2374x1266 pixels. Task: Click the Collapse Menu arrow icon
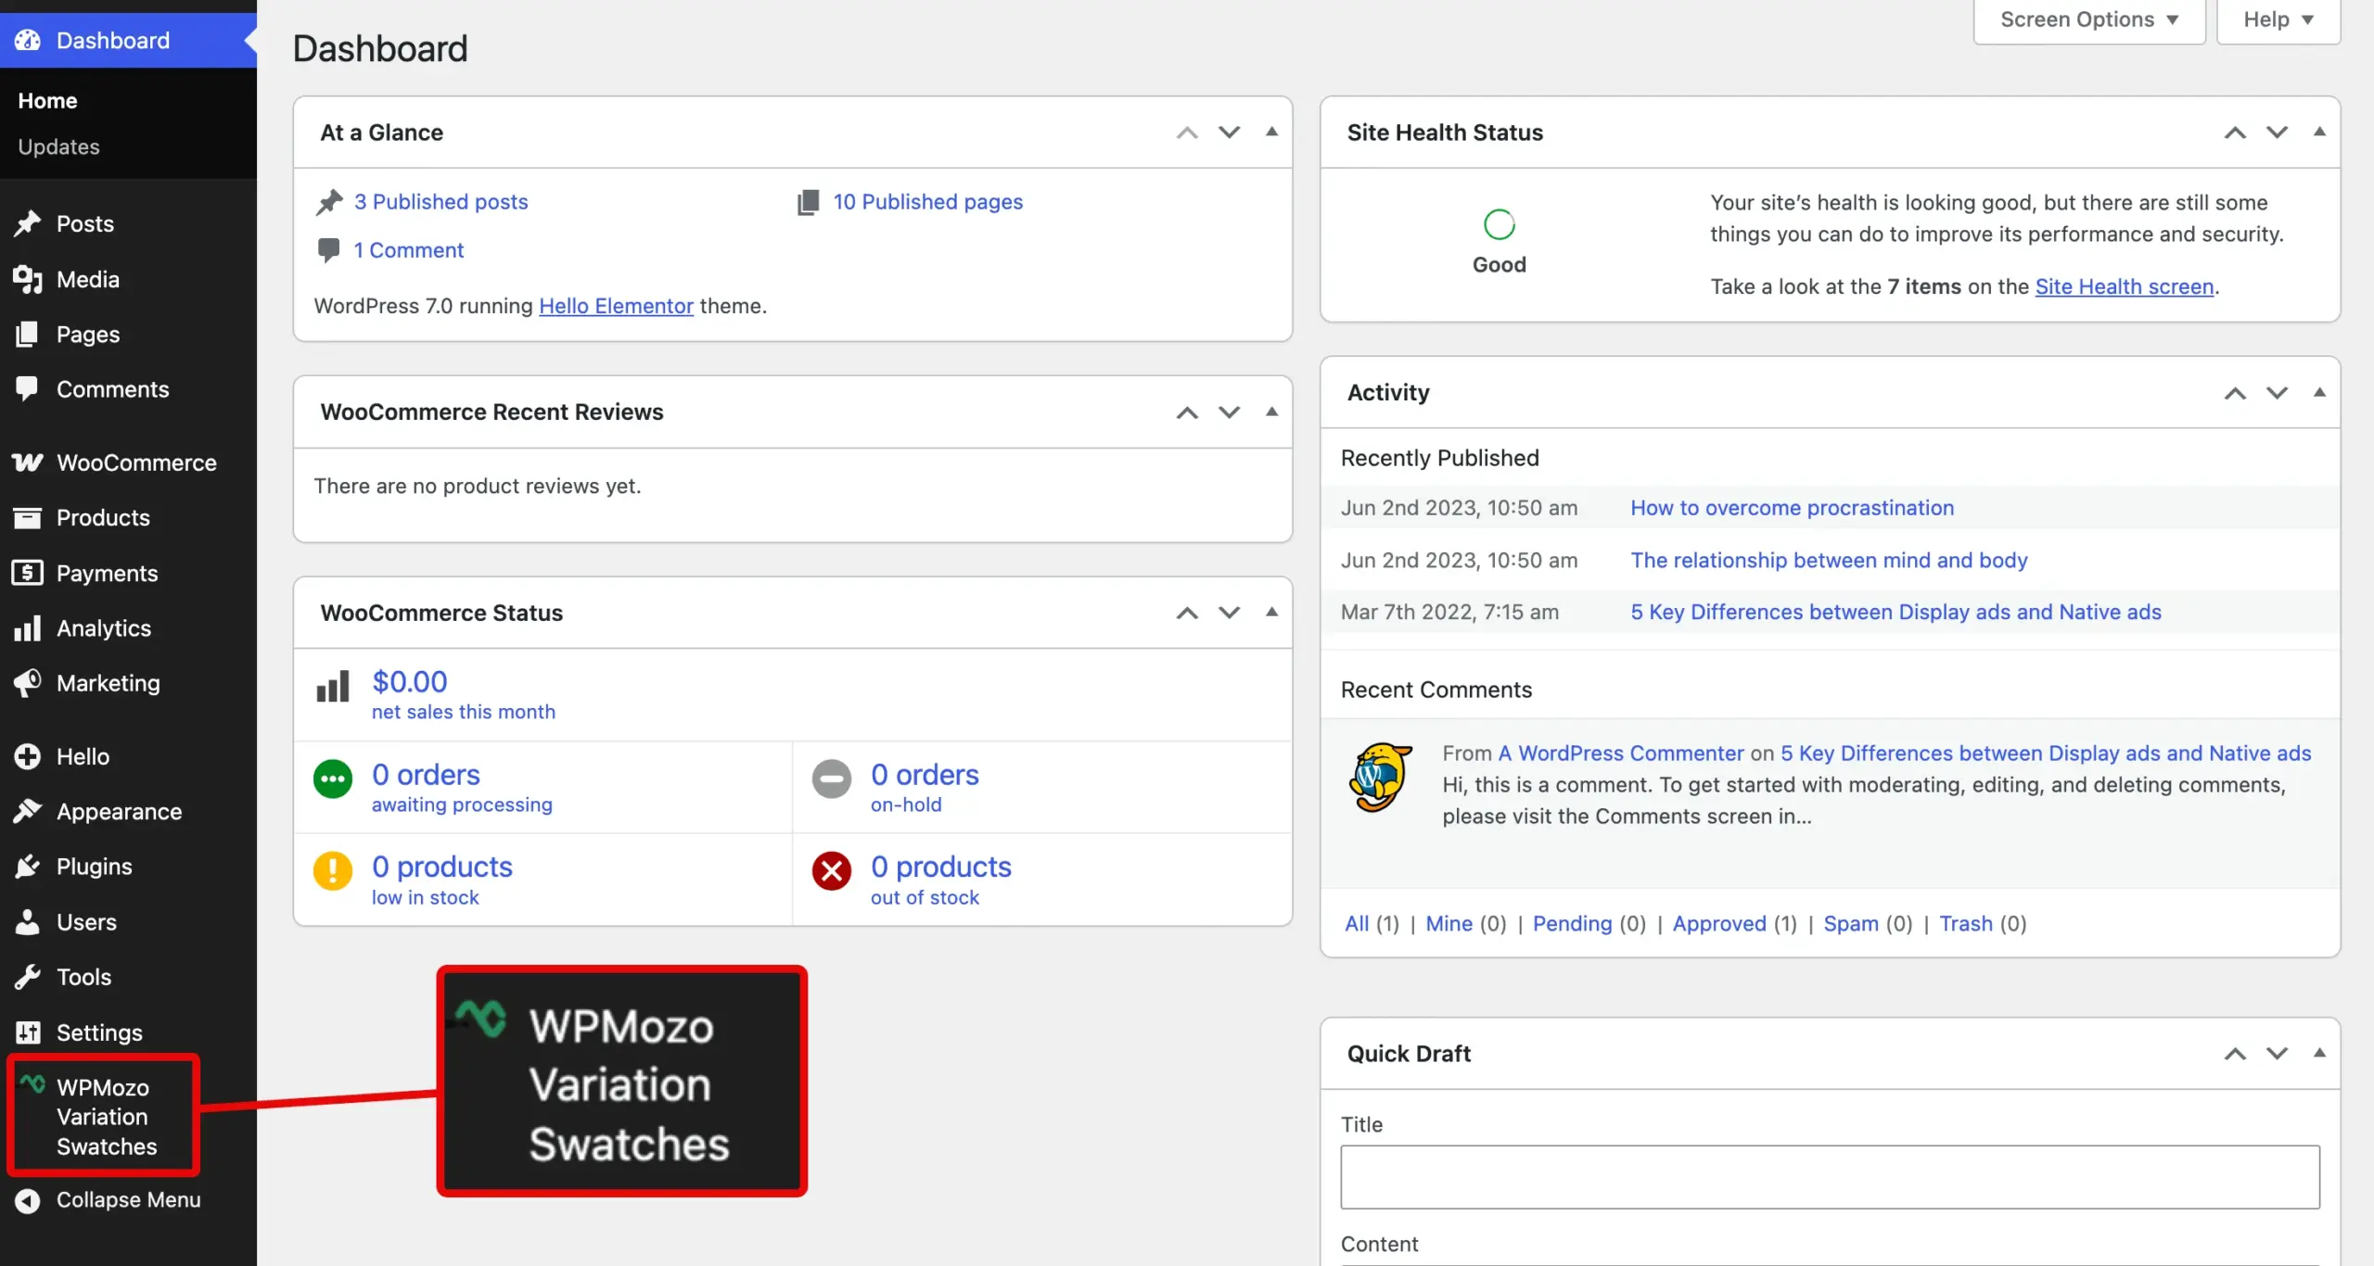[x=28, y=1200]
